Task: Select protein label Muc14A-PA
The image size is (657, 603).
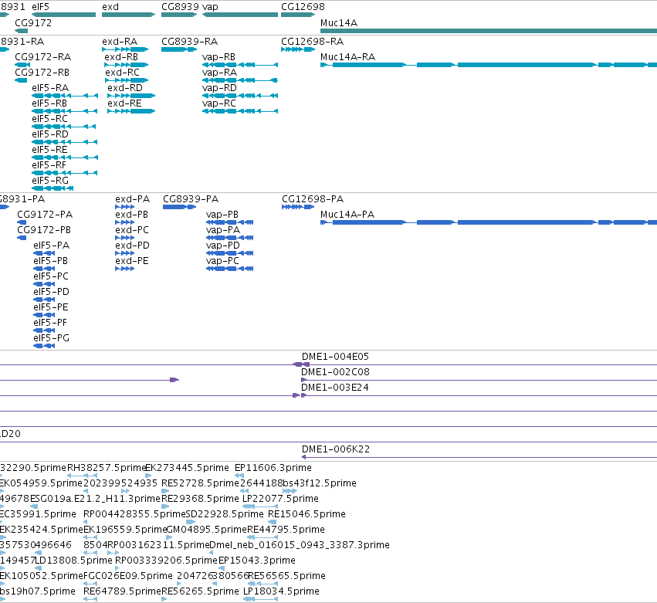Action: [347, 214]
